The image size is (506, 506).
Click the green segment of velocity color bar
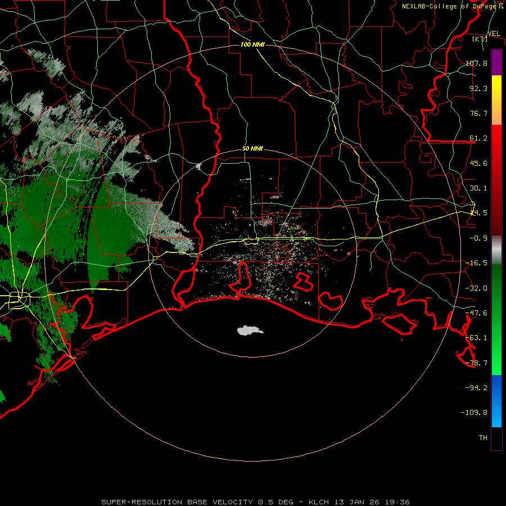pos(496,319)
